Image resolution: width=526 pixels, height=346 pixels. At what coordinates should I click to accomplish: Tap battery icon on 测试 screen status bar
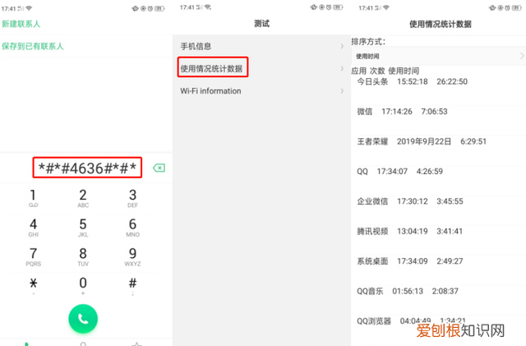(338, 7)
